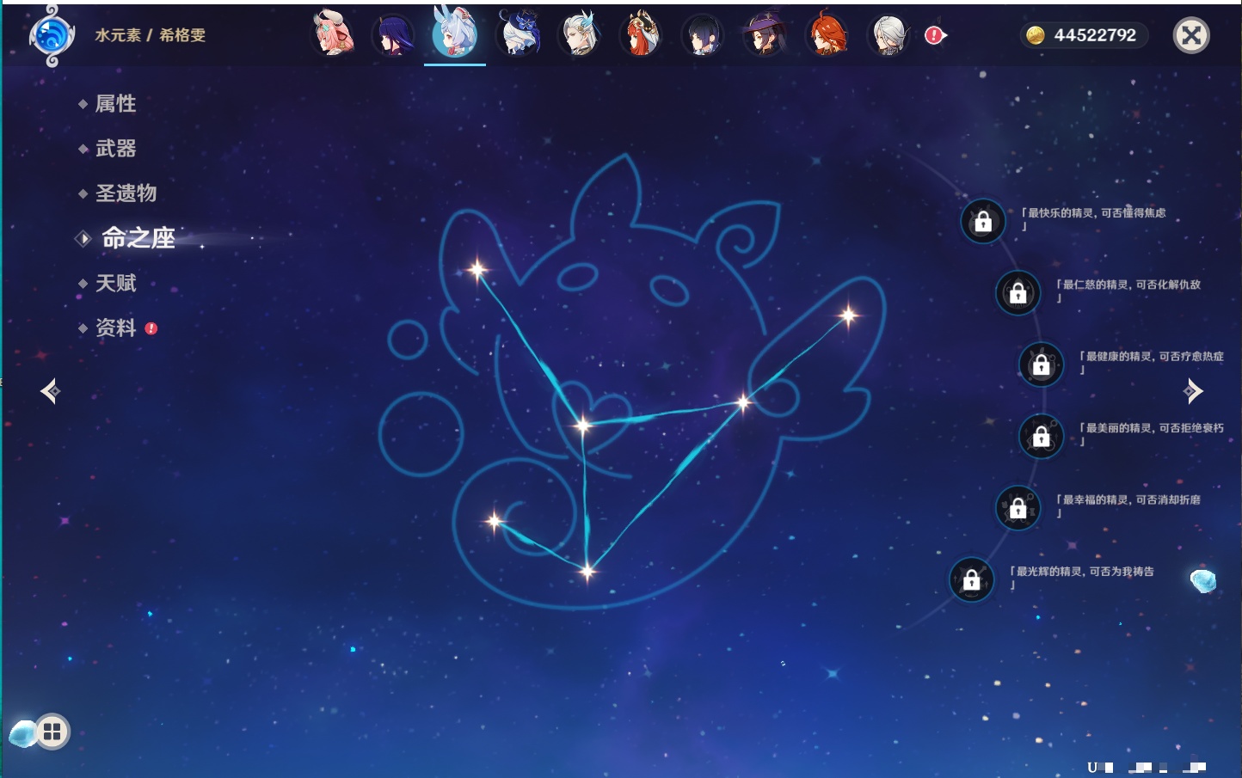The image size is (1242, 778).
Task: Click the red alert icon after portraits
Action: pyautogui.click(x=935, y=35)
